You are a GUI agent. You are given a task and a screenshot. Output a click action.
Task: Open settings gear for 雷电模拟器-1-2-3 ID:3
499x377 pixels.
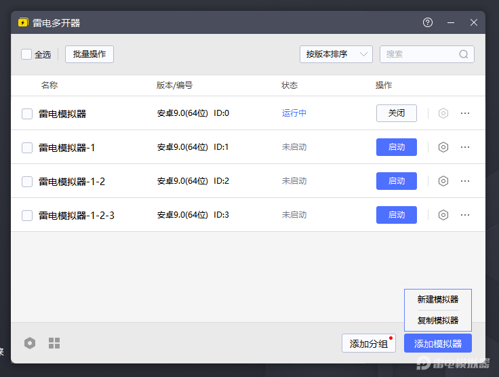[x=443, y=215]
